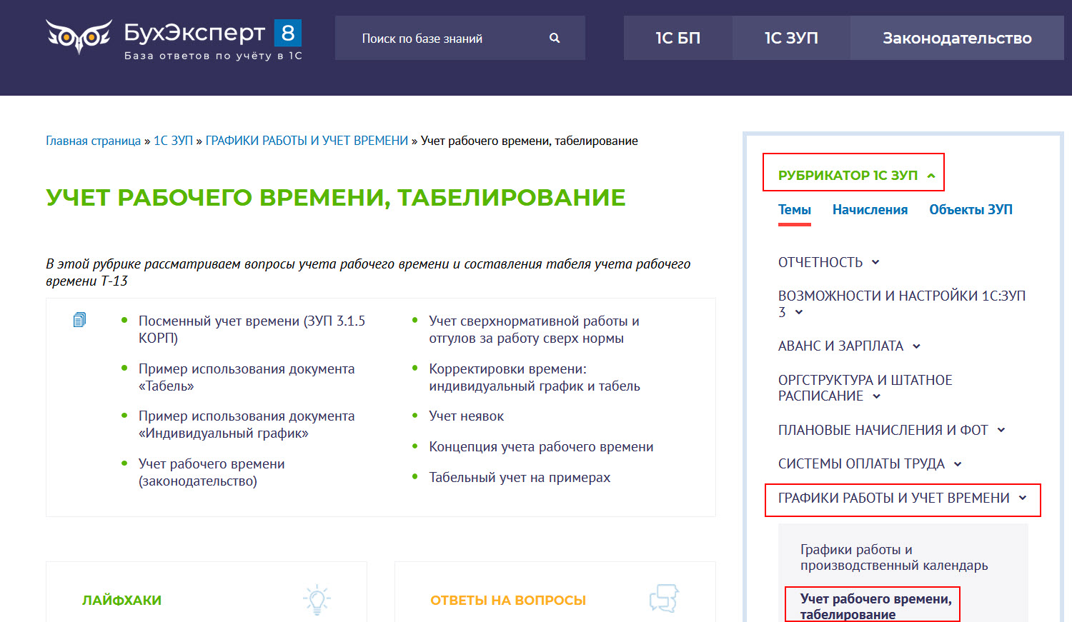Open Посменный учет времени (ЗУП 3.1.5 КОРП)

pyautogui.click(x=252, y=329)
